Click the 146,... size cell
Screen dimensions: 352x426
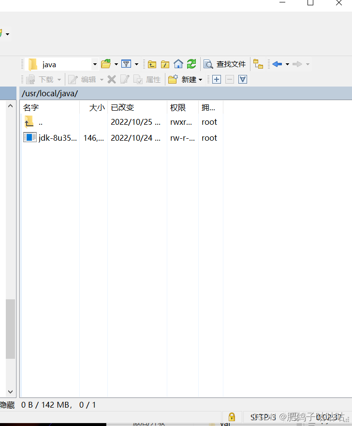(94, 138)
